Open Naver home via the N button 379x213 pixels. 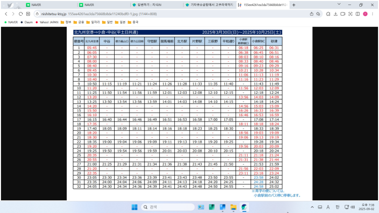click(x=28, y=14)
